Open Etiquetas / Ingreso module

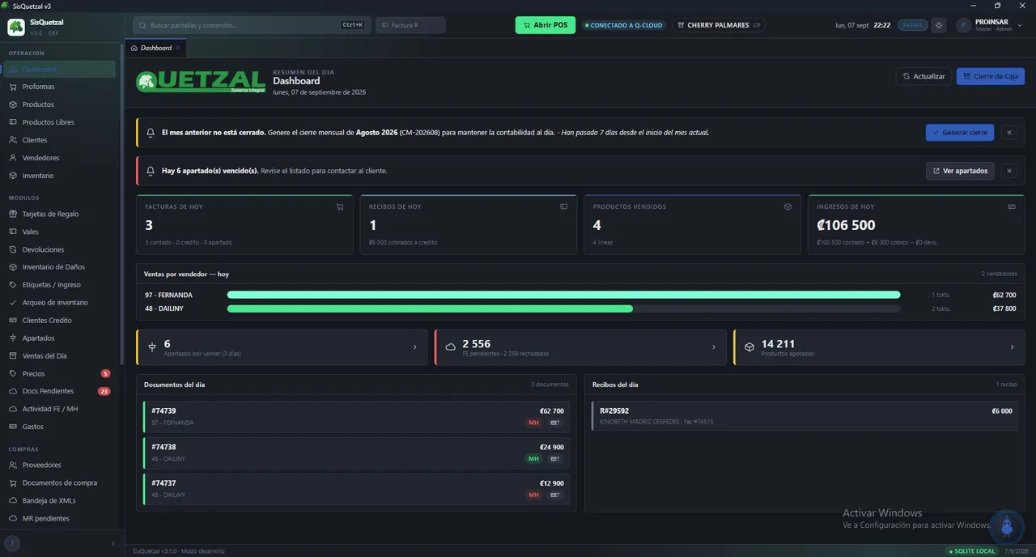pos(60,285)
